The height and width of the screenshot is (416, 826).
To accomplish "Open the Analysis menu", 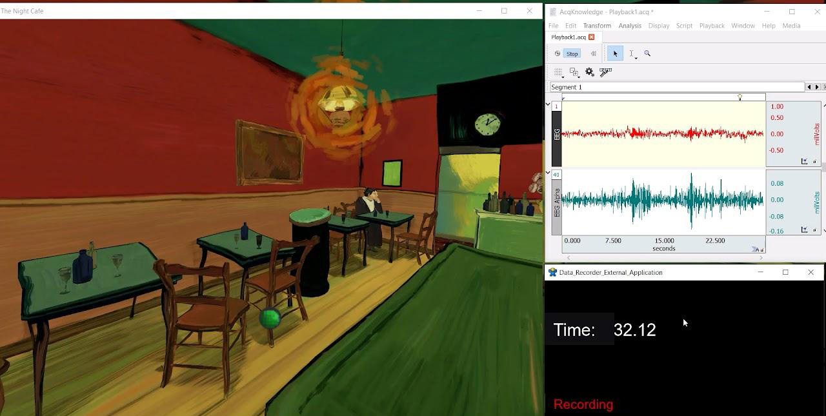I will click(x=630, y=26).
